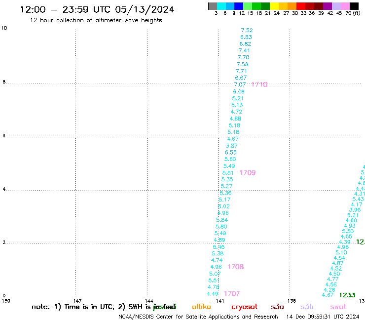
Task: Click the -144 longitude axis label
Action: tap(147, 301)
